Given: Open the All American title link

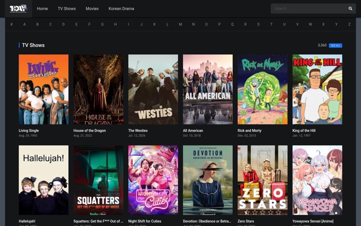Looking at the screenshot, I should (x=193, y=131).
